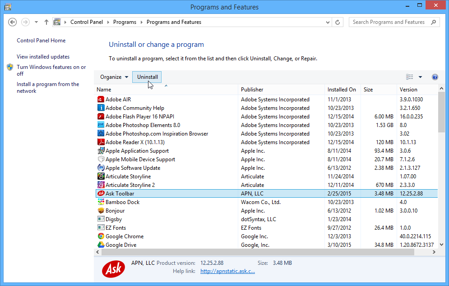Screen dimensions: 449x286
Task: Open the view options dropdown on the toolbar
Action: click(x=420, y=77)
